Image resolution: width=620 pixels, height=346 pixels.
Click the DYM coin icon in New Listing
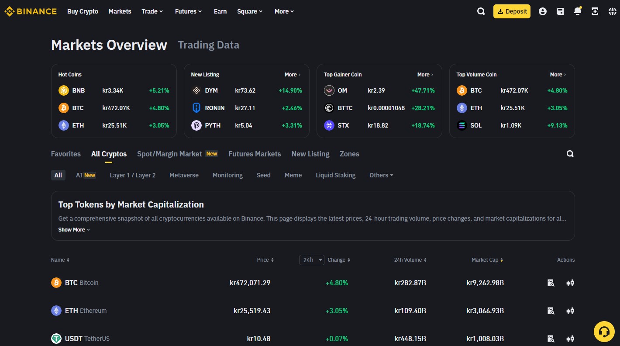click(x=196, y=90)
